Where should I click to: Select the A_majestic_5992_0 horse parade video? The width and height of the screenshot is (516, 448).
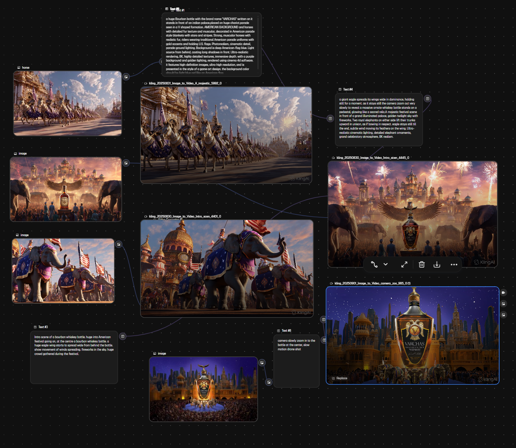[226, 135]
